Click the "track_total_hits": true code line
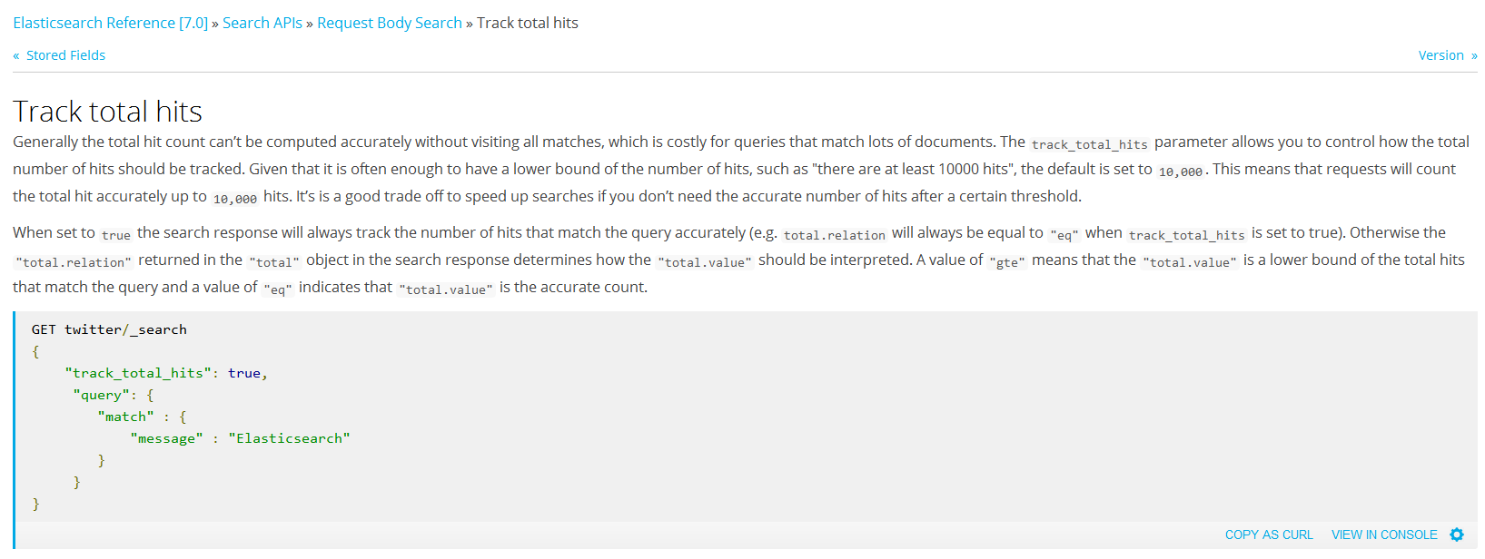The height and width of the screenshot is (559, 1485). click(x=166, y=373)
